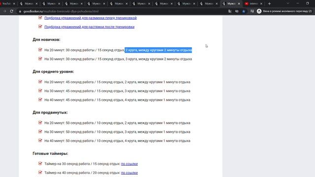Screen dimensions: 315x177
Task: Open blocked third-party cookies eye icon
Action: [237, 11]
